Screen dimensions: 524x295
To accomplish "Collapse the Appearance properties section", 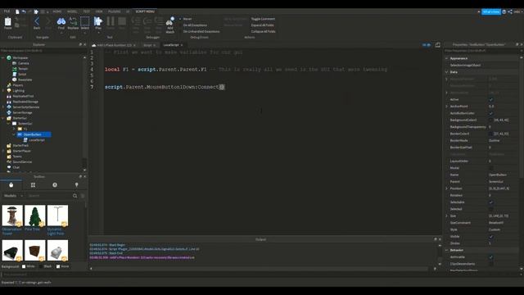I will [x=446, y=58].
